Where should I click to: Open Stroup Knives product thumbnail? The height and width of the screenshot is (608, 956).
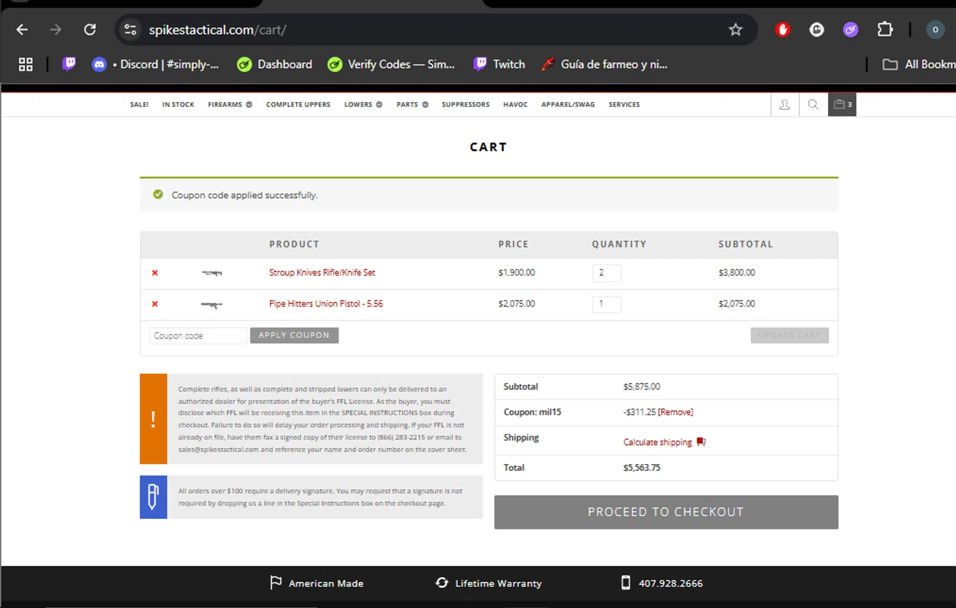point(212,273)
